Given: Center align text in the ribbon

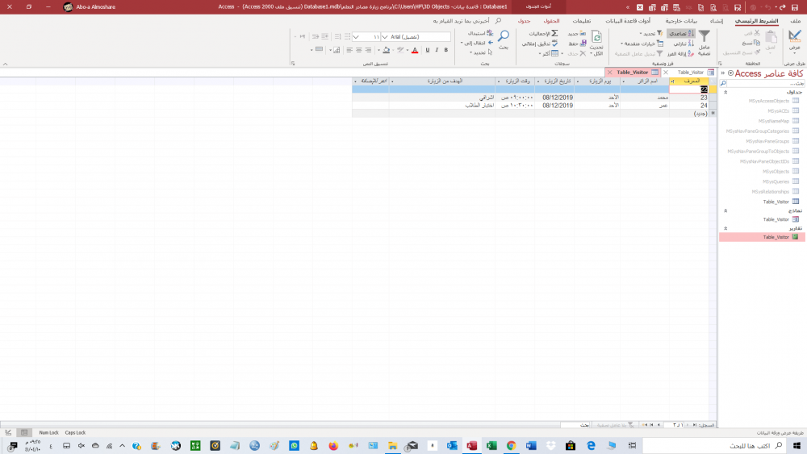Looking at the screenshot, I should click(359, 50).
